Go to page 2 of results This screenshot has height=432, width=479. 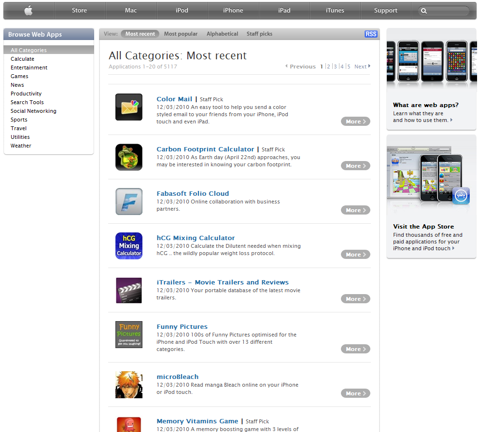328,67
